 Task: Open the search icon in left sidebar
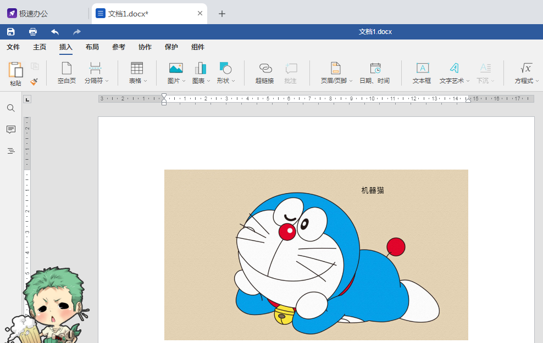click(x=10, y=108)
